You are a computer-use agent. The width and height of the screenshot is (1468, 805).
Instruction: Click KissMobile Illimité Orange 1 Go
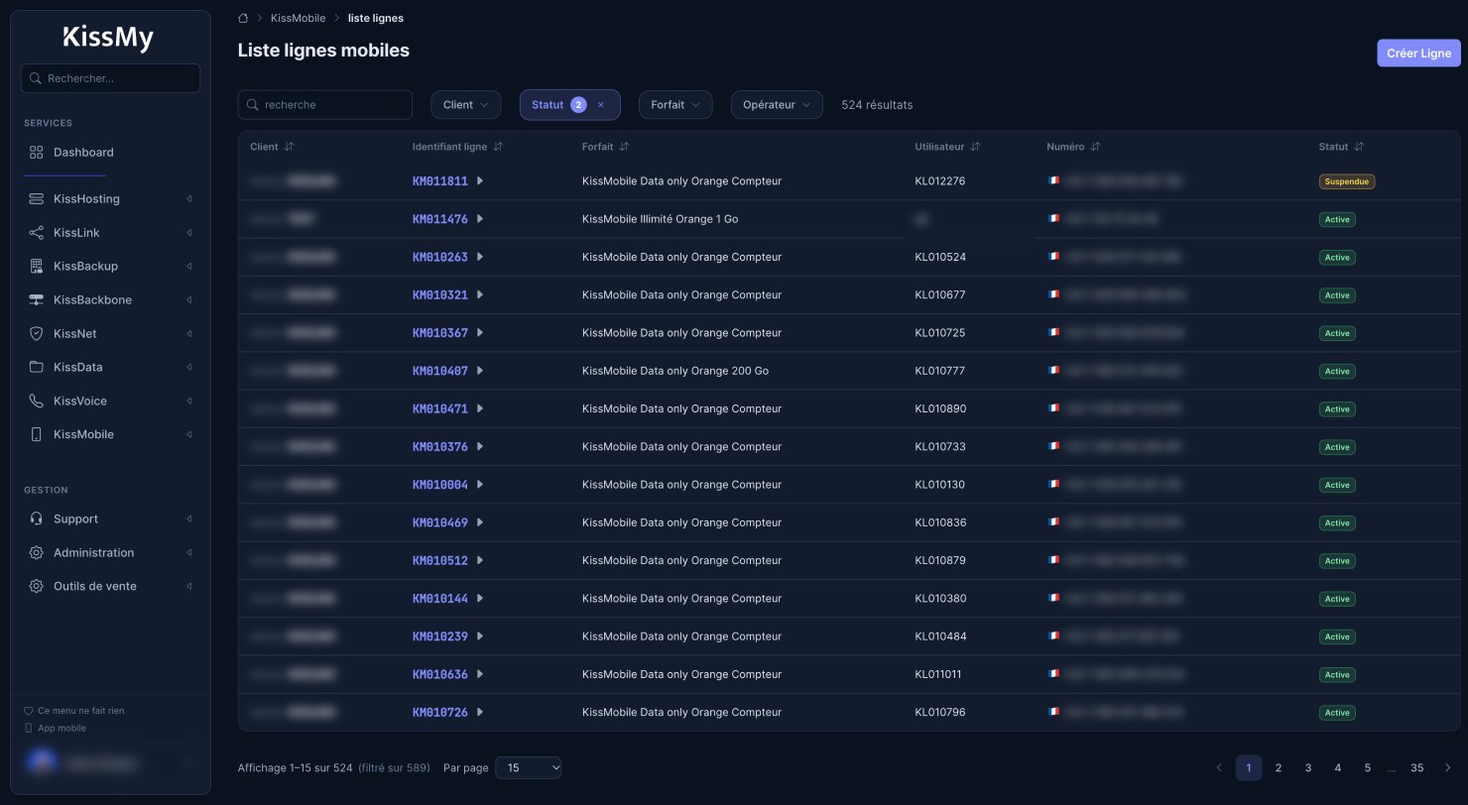pyautogui.click(x=660, y=219)
